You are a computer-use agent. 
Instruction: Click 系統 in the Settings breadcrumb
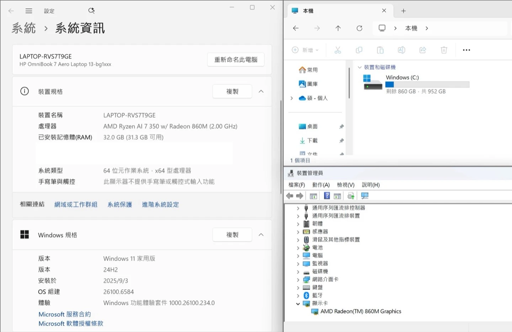tap(24, 28)
